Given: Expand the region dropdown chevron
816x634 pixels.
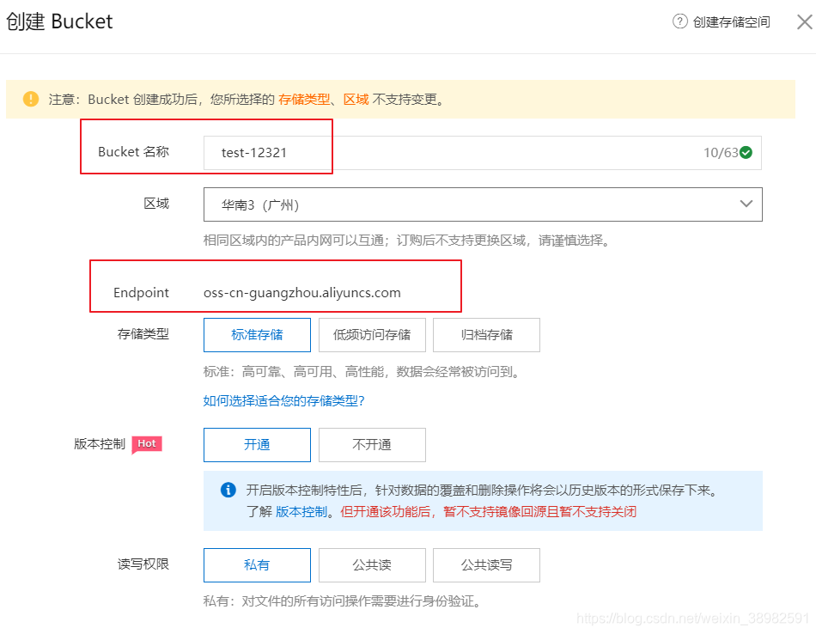Looking at the screenshot, I should coord(746,204).
